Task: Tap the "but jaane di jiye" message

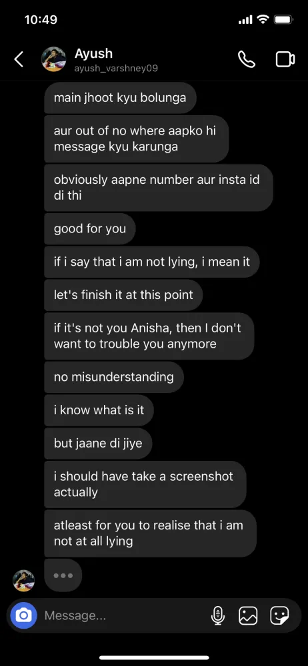Action: (98, 444)
